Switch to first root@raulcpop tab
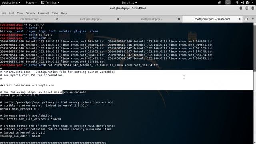Image resolution: width=256 pixels, height=144 pixels. pyautogui.click(x=30, y=19)
